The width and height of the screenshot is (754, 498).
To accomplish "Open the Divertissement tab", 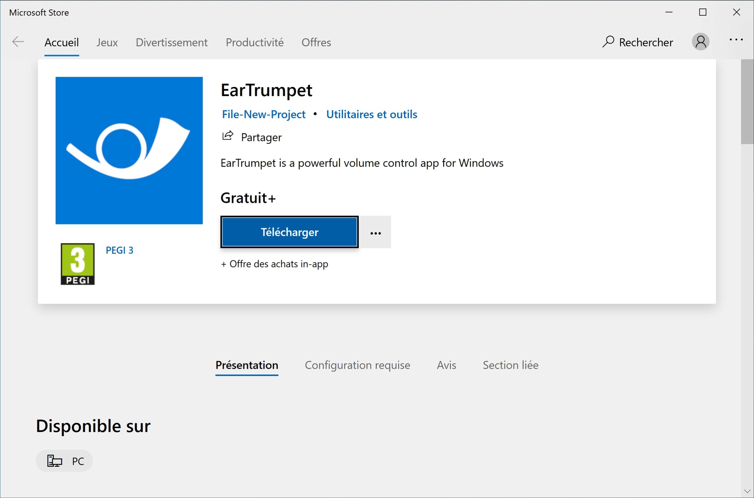I will coord(172,42).
